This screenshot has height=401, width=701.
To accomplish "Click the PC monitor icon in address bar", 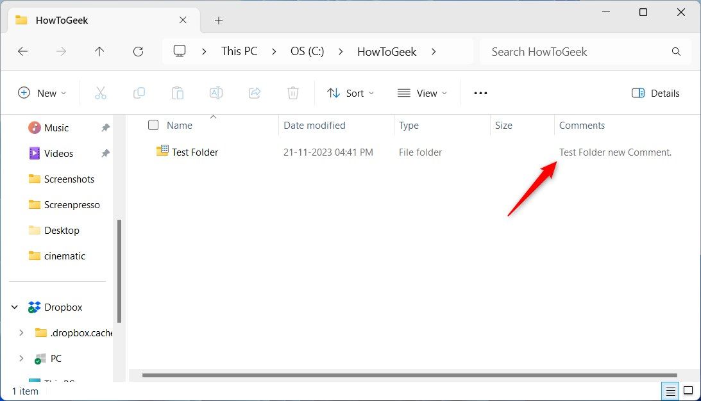I will click(180, 51).
